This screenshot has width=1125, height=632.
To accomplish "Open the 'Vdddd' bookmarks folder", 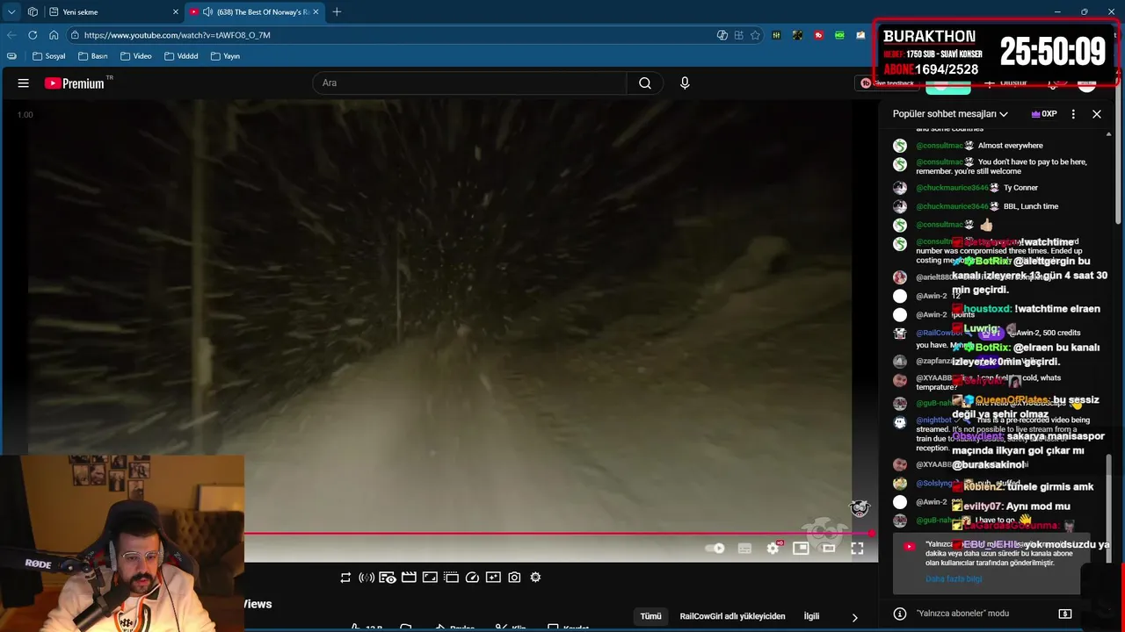I will (x=181, y=56).
